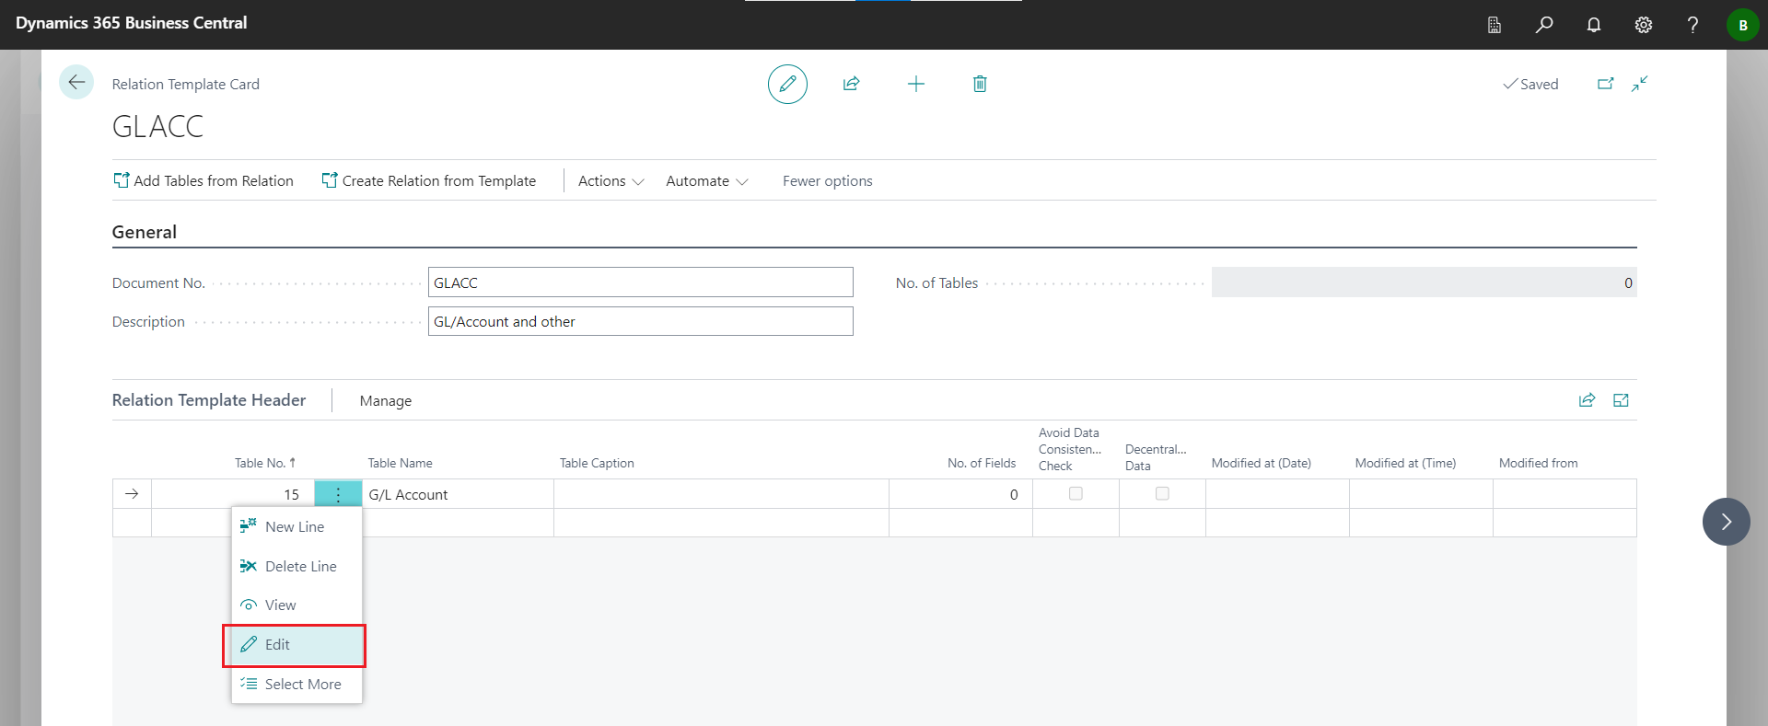Open the search magnifier in top bar
Screen dimensions: 1768x726
click(x=1544, y=25)
